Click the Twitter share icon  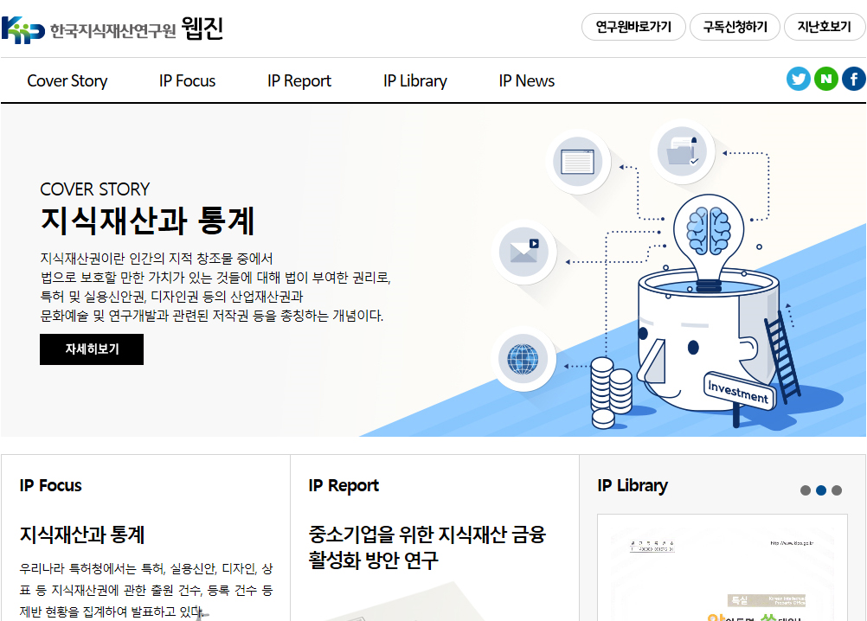(x=799, y=80)
